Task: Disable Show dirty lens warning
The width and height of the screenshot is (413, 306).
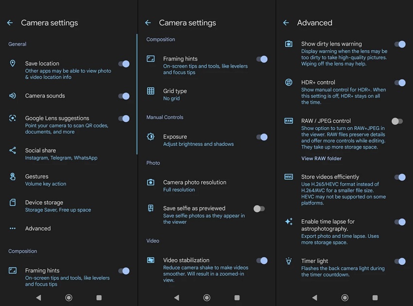Action: point(400,44)
